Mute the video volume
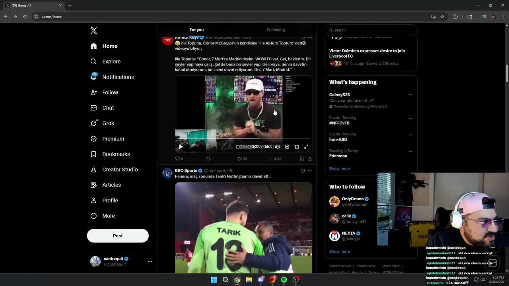Image resolution: width=509 pixels, height=286 pixels. click(x=277, y=147)
